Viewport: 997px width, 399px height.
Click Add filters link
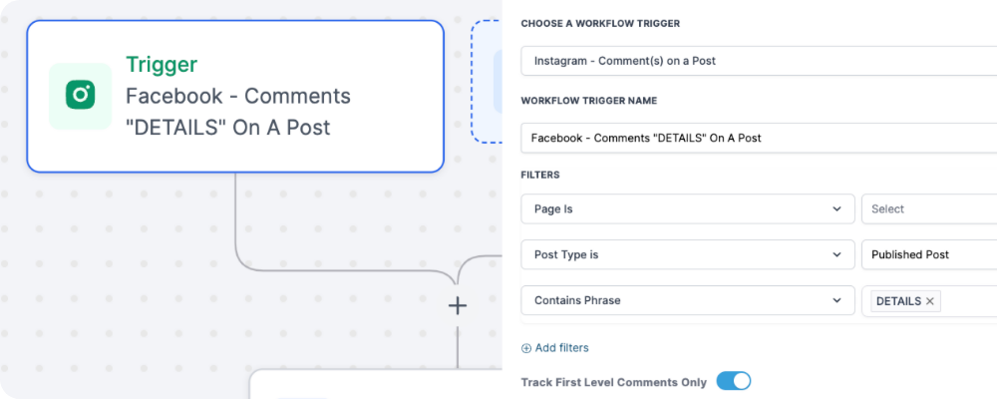561,348
